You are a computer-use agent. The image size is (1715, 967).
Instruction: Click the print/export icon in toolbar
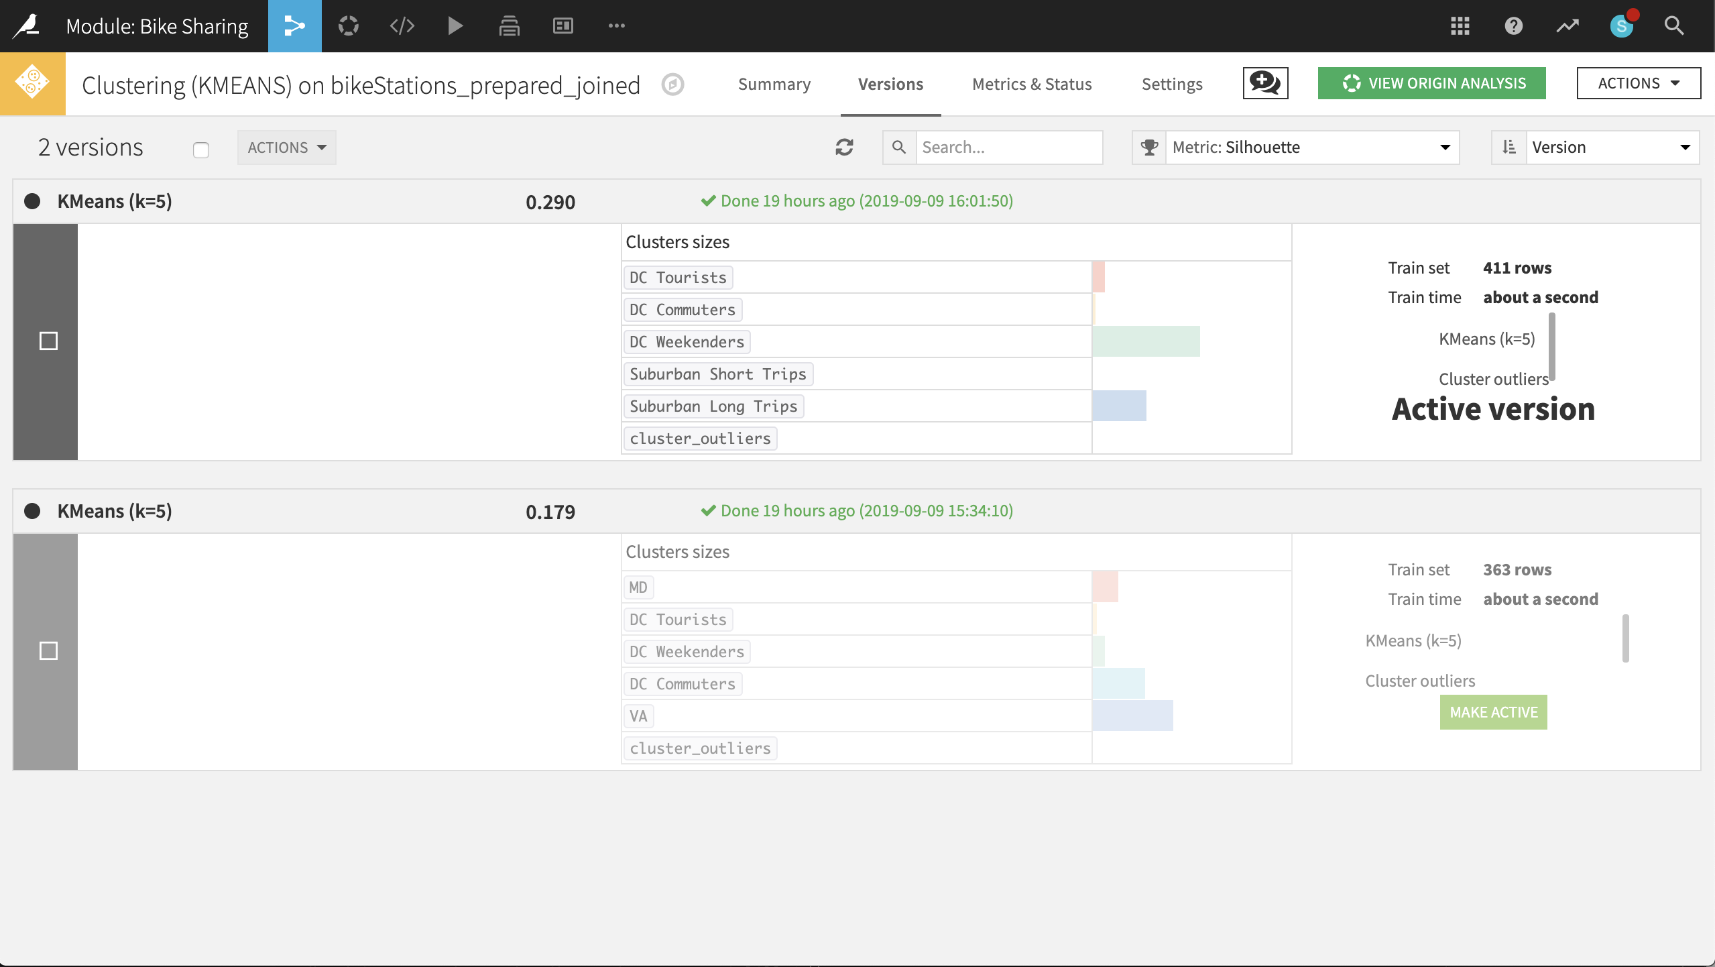click(509, 26)
